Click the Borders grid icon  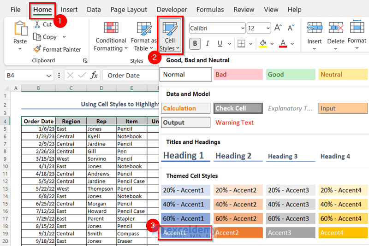tap(241, 43)
